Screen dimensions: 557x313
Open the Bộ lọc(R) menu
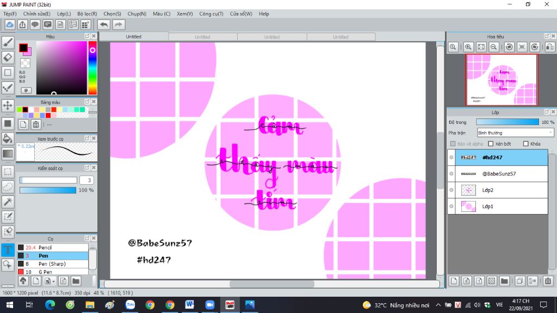click(87, 14)
